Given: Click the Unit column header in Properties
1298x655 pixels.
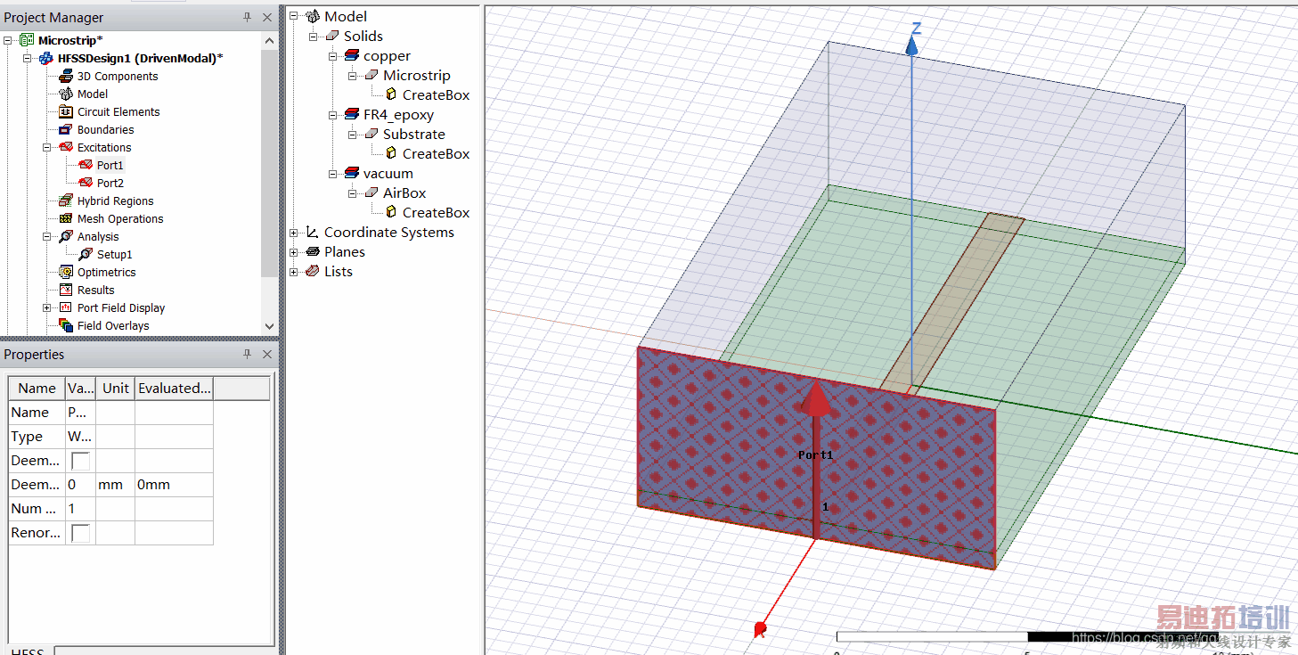Looking at the screenshot, I should click(x=116, y=388).
